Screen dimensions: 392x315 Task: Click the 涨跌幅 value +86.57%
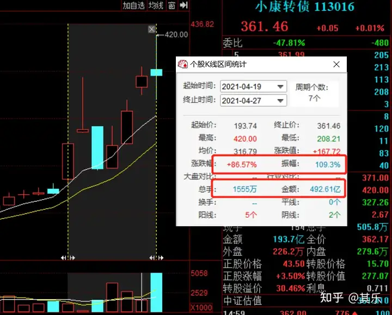pyautogui.click(x=242, y=165)
